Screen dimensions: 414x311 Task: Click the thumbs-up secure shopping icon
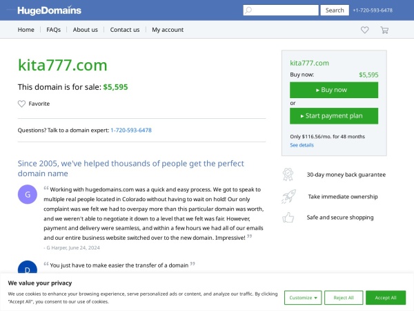288,218
